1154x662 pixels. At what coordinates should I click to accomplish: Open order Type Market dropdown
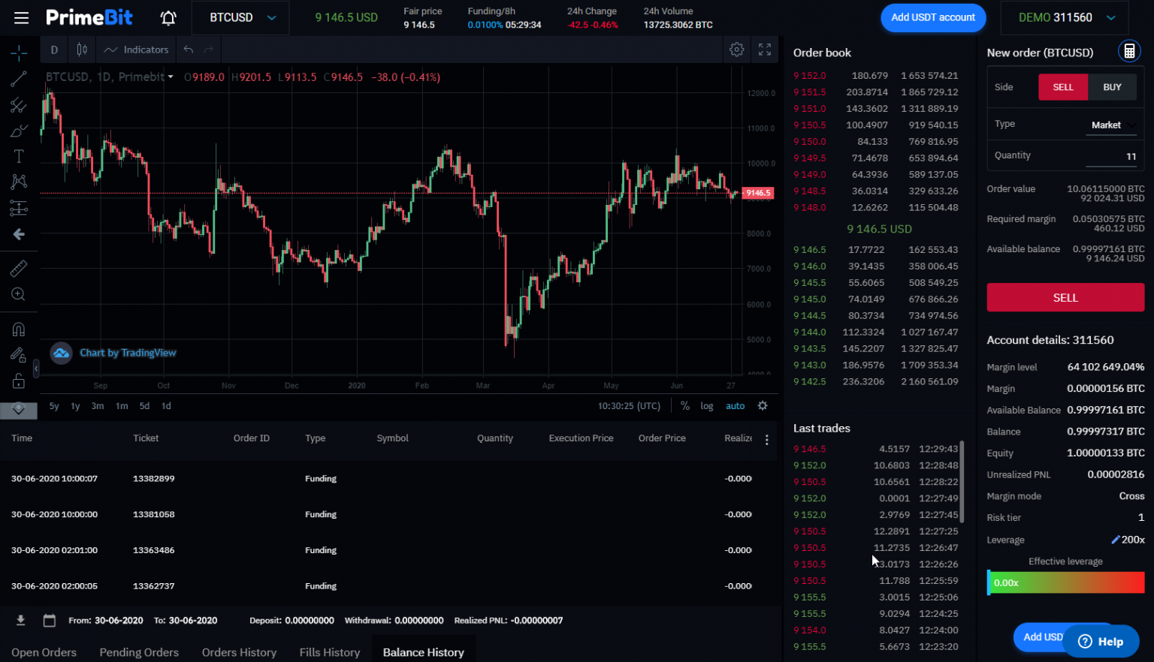click(x=1111, y=125)
